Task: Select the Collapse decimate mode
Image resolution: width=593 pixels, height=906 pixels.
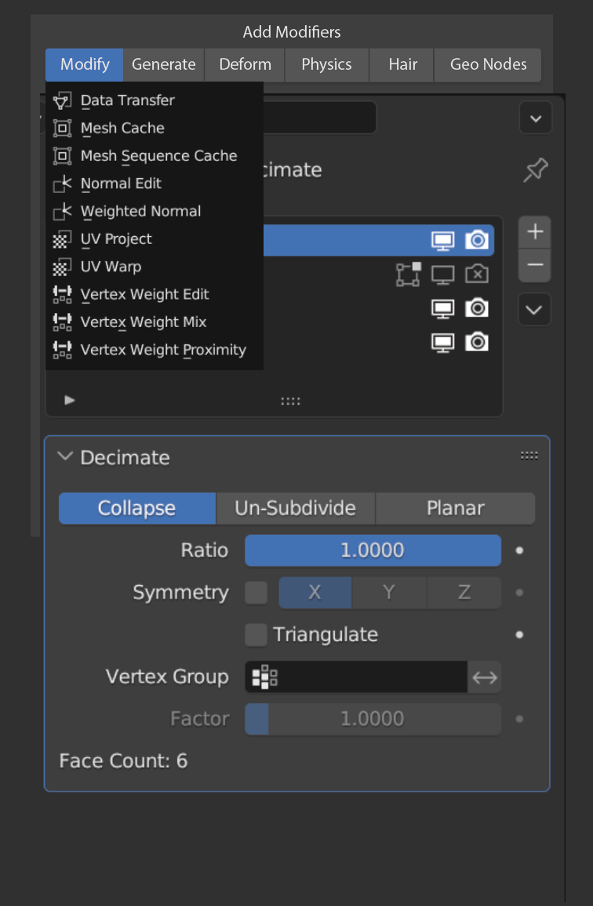Action: 137,508
